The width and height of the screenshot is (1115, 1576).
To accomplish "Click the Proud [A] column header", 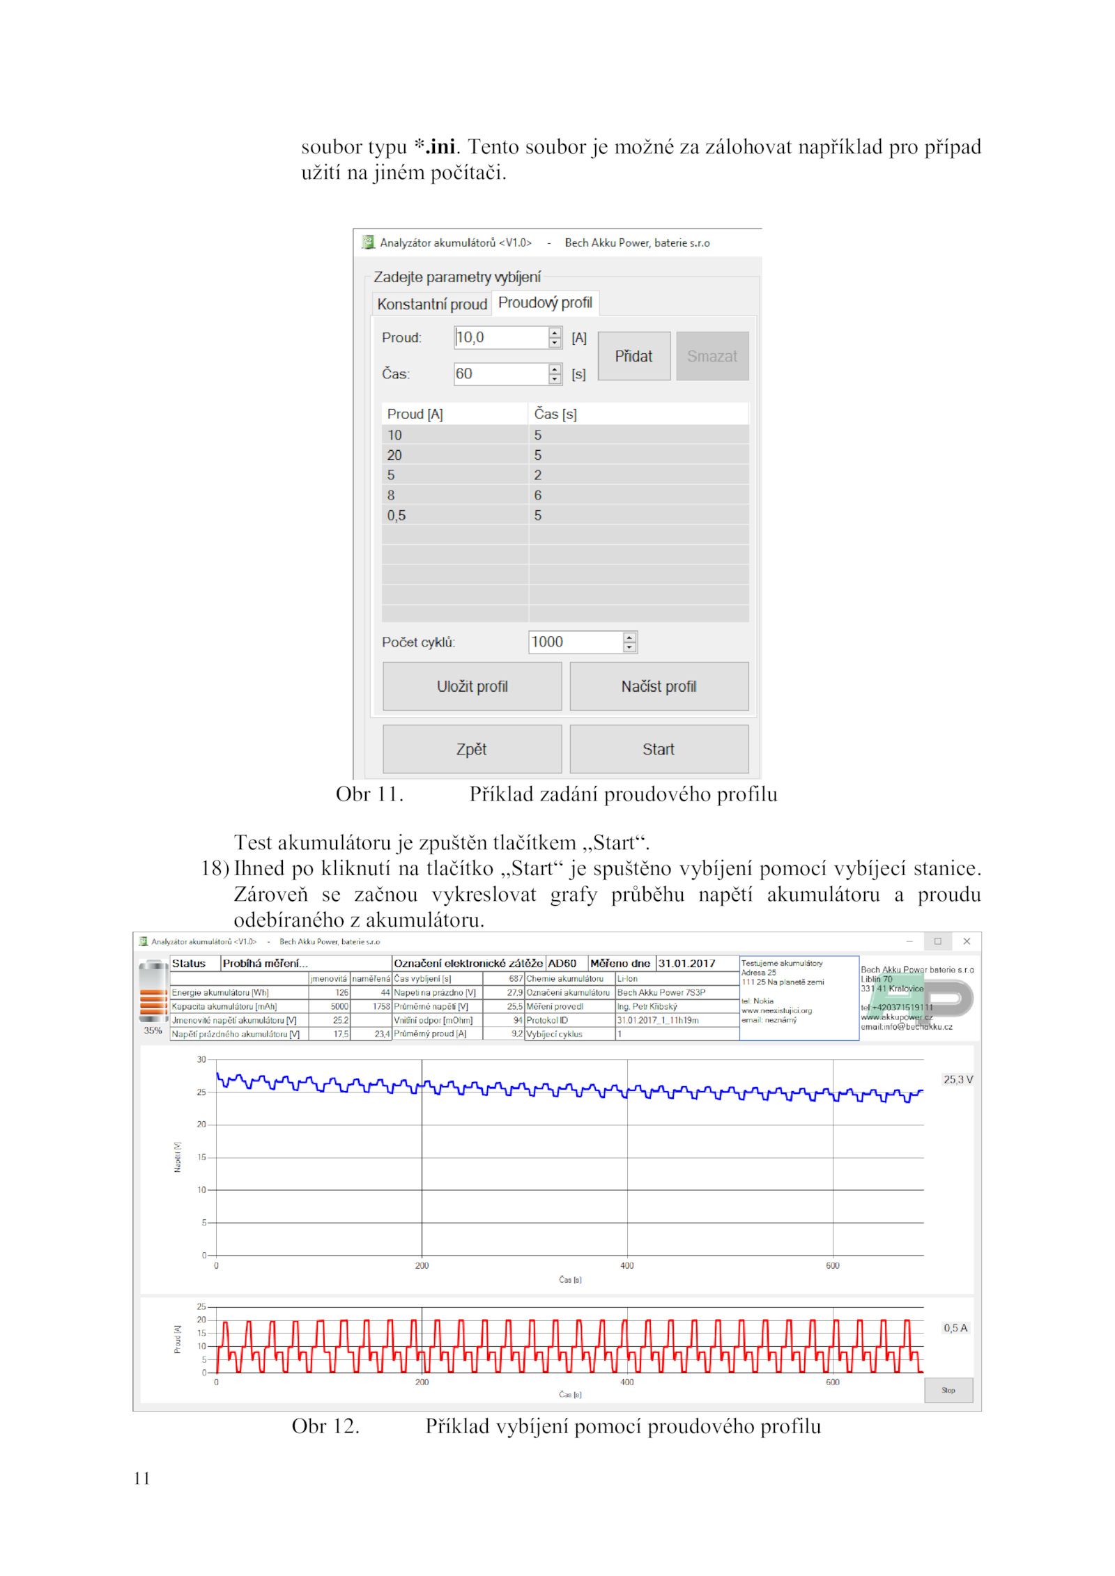I will click(454, 414).
